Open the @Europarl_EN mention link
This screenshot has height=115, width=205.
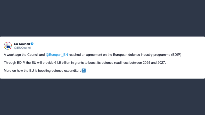point(57,55)
